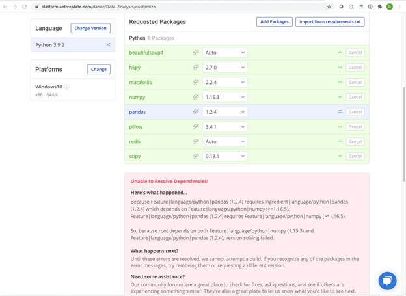Bookmark this page with the star icon
The width and height of the screenshot is (406, 296).
(x=329, y=7)
